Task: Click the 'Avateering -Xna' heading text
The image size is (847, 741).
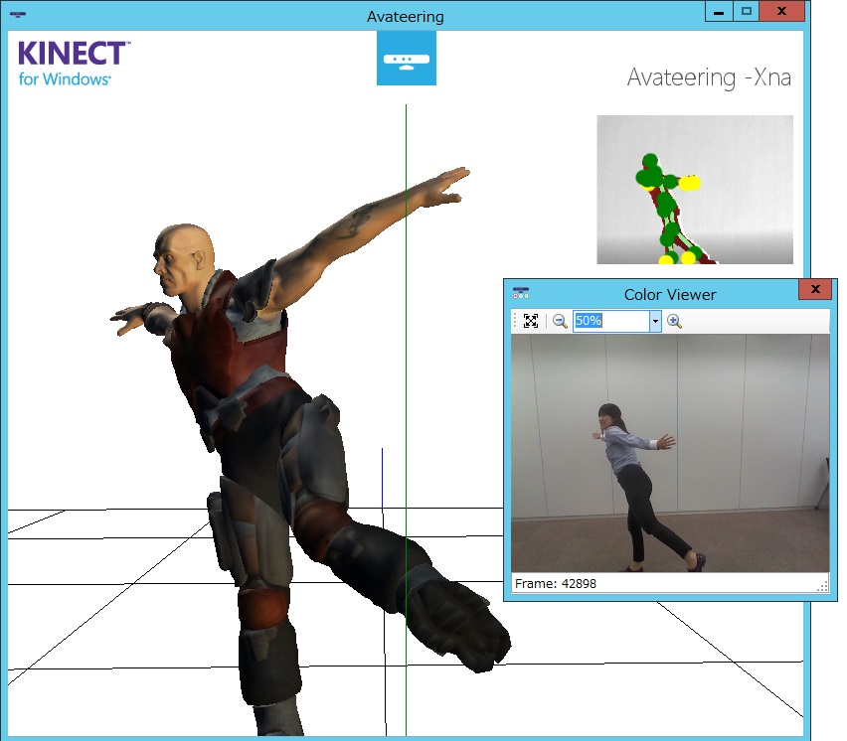Action: (x=709, y=77)
